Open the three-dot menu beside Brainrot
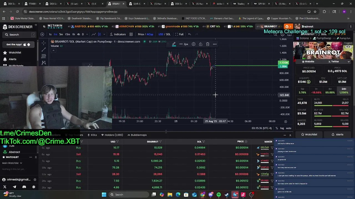 coord(351,27)
